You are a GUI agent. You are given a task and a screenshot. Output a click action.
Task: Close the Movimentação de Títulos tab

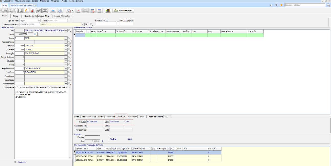(x=35, y=5)
